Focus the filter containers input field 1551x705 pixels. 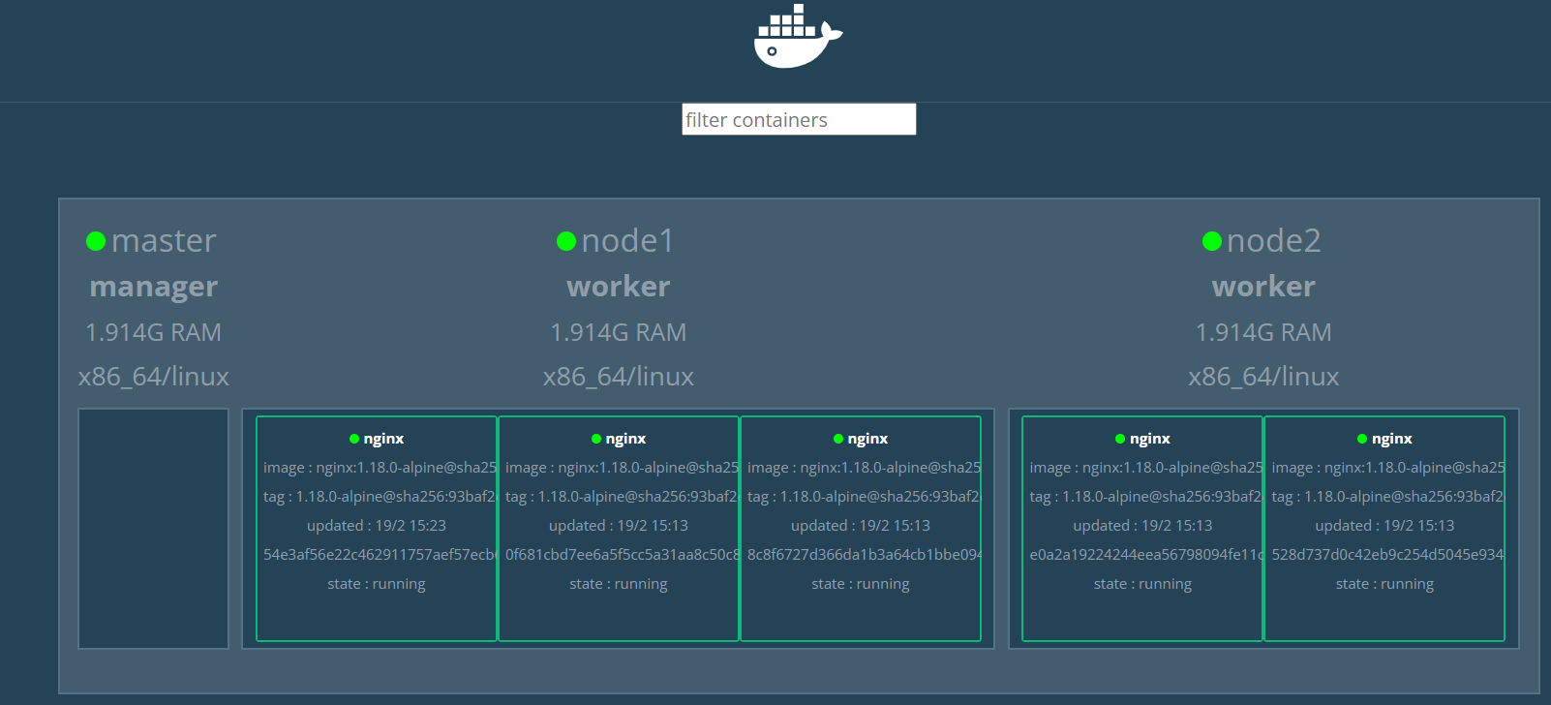point(799,119)
